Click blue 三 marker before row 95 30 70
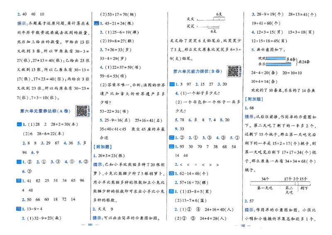 (172, 147)
